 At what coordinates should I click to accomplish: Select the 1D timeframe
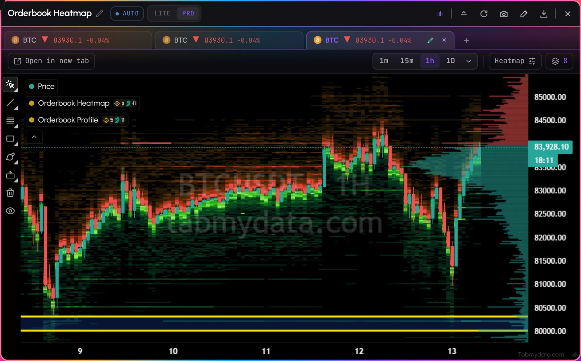pos(450,61)
